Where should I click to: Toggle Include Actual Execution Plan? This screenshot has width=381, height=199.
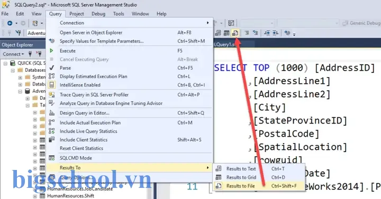coord(130,122)
